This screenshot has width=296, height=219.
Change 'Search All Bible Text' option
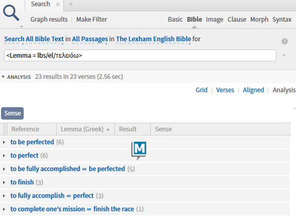click(x=34, y=39)
